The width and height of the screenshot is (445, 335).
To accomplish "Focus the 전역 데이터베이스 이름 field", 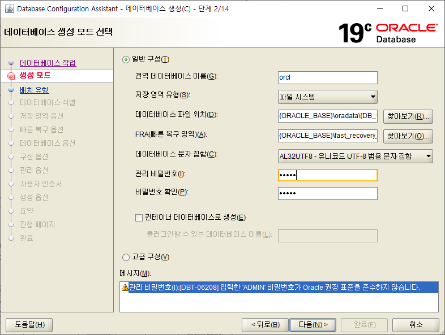I will point(327,77).
